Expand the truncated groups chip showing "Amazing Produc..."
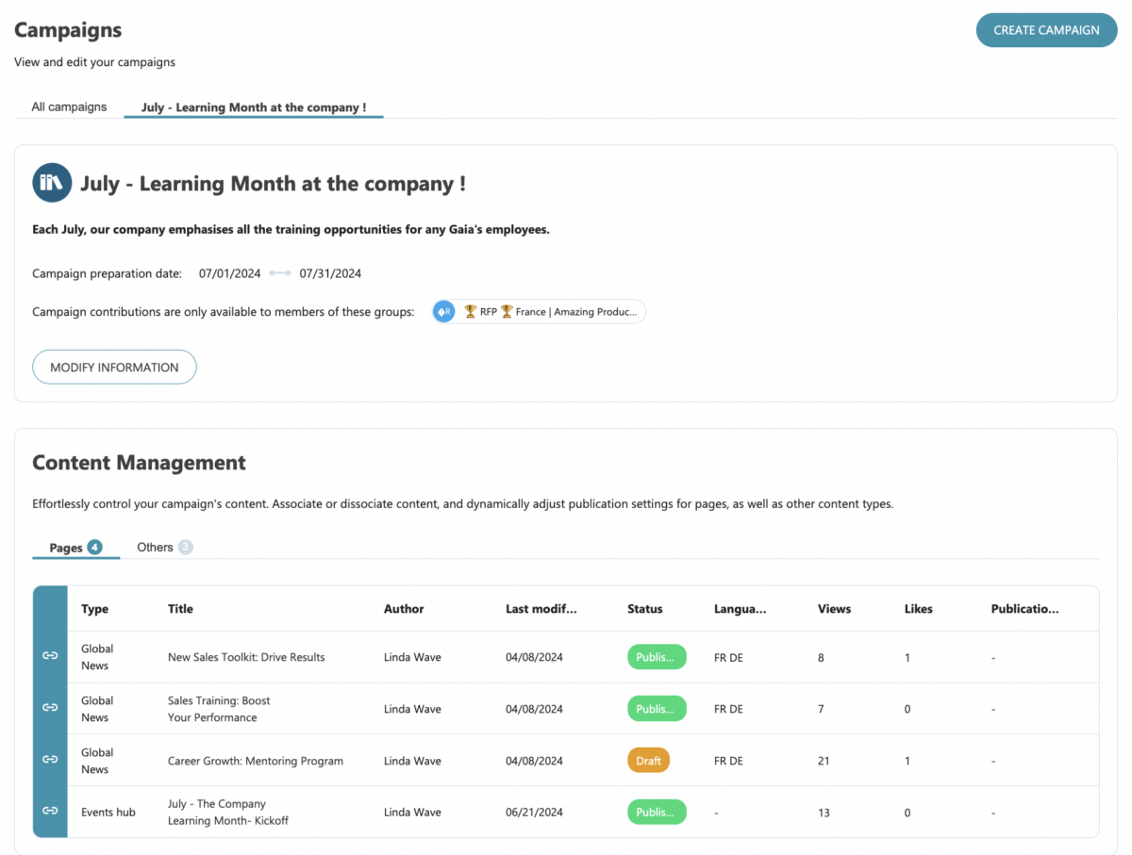The image size is (1132, 855). coord(585,311)
